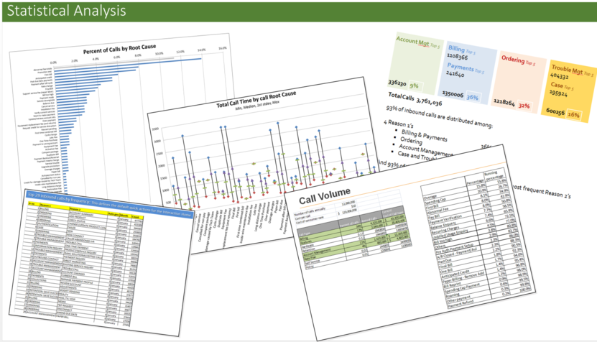Click the 36% percentage badge
The height and width of the screenshot is (342, 597).
tap(473, 97)
